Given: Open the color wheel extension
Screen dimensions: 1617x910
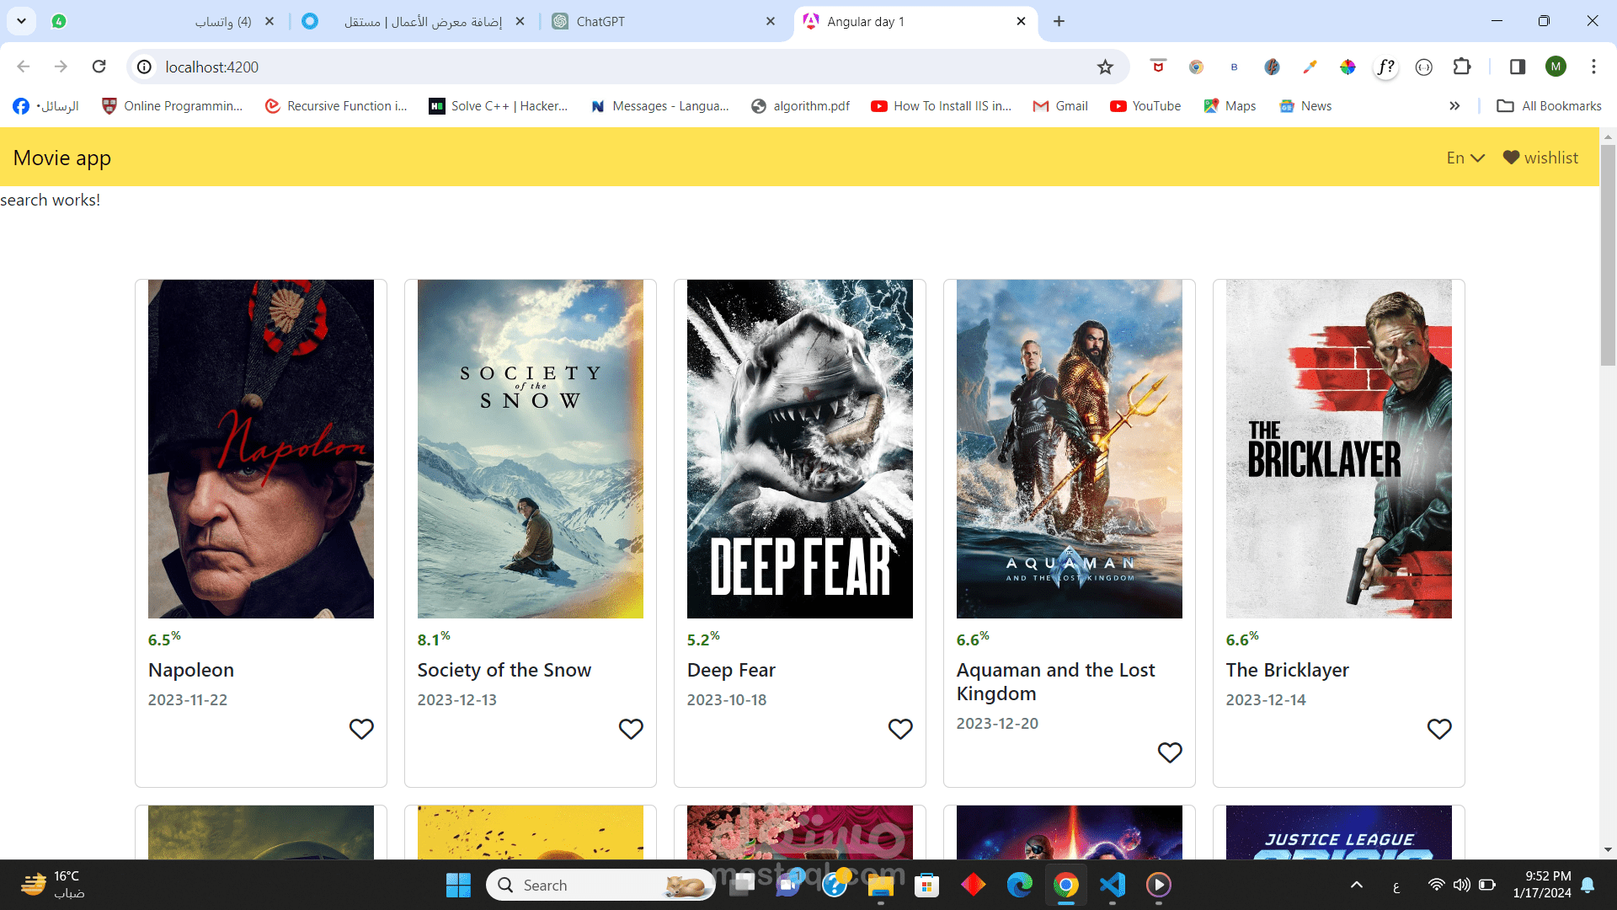Looking at the screenshot, I should point(1347,67).
